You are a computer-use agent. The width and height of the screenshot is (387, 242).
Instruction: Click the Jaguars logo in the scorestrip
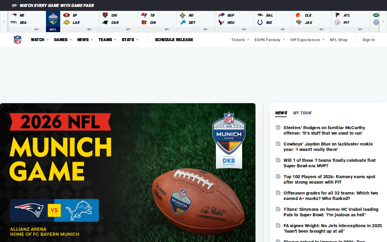(x=299, y=22)
